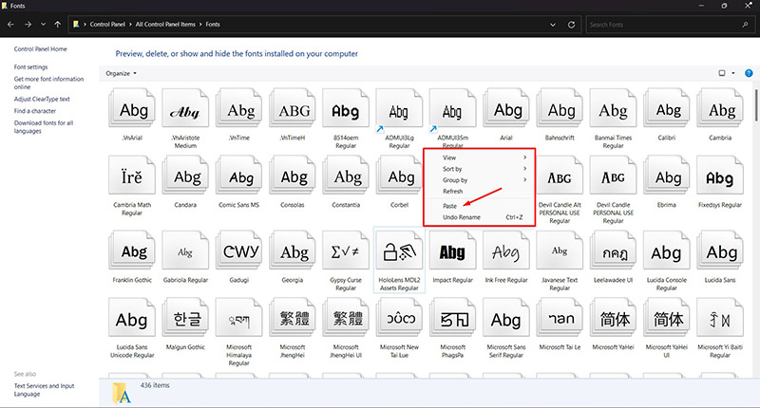Screen dimensions: 760x408
Task: Select the Consolas font icon
Action: point(293,176)
